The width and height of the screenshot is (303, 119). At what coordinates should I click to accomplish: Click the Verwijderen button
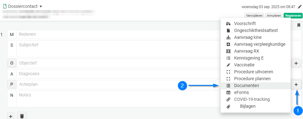(255, 15)
